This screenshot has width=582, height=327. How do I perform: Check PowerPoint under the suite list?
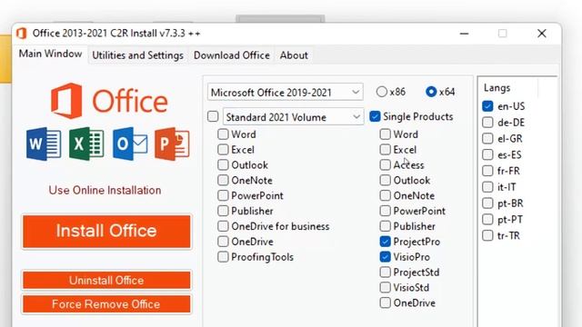point(251,195)
